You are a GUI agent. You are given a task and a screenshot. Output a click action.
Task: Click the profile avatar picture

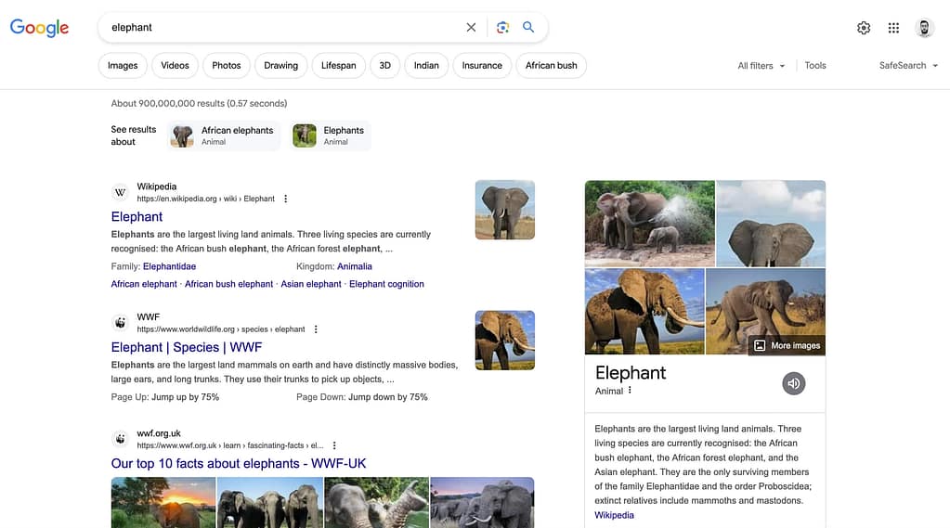click(924, 28)
